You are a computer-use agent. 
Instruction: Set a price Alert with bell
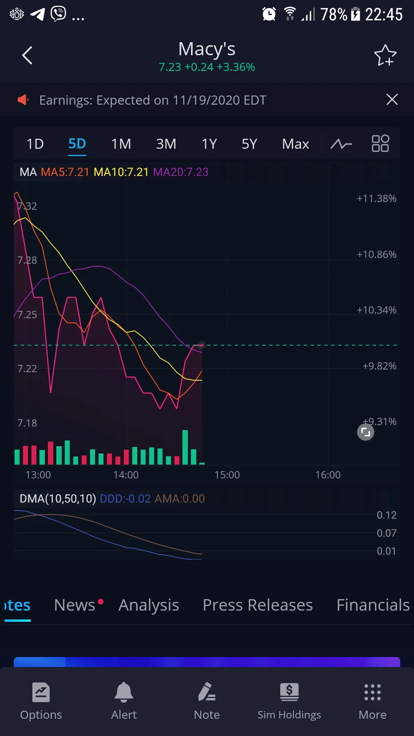(x=124, y=701)
